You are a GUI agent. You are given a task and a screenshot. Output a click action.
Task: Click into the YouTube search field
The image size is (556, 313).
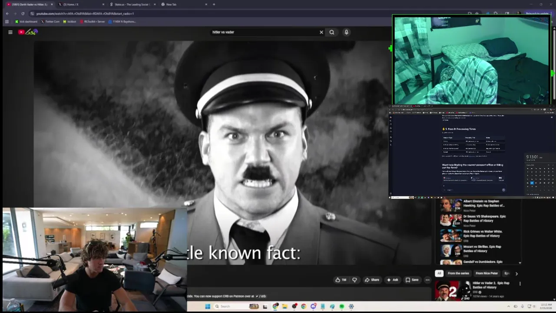coord(264,32)
